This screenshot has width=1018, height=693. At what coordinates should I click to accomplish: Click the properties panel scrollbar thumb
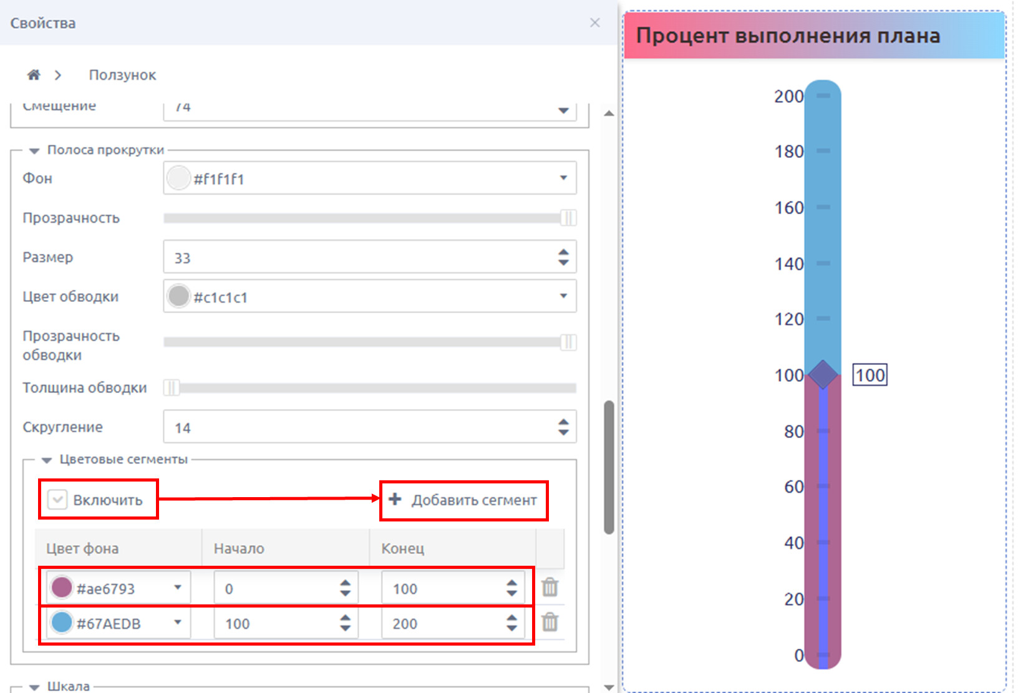(609, 468)
